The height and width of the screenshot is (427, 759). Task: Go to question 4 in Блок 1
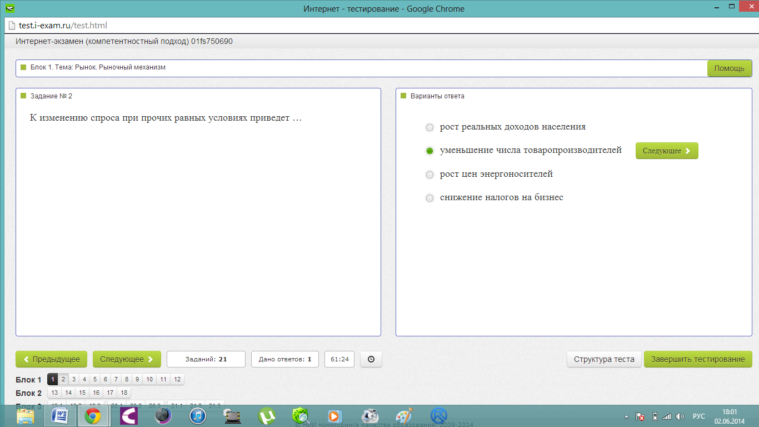tap(84, 379)
